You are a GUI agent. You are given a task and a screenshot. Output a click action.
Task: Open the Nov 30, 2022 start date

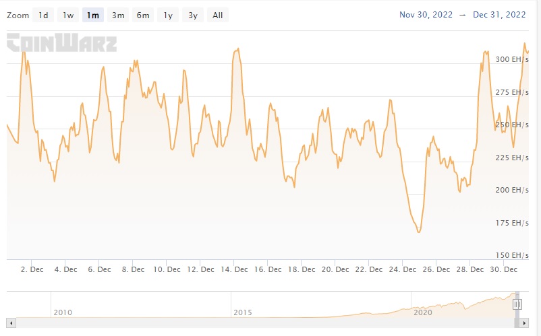(x=426, y=15)
